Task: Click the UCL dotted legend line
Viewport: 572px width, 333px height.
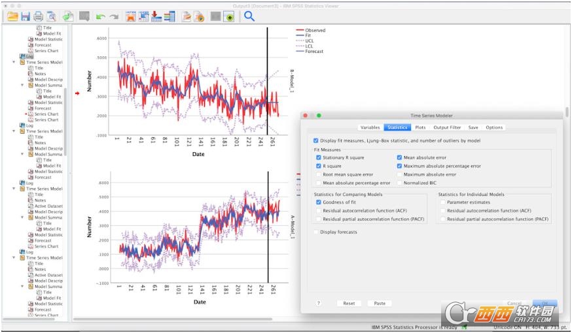Action: coord(300,40)
